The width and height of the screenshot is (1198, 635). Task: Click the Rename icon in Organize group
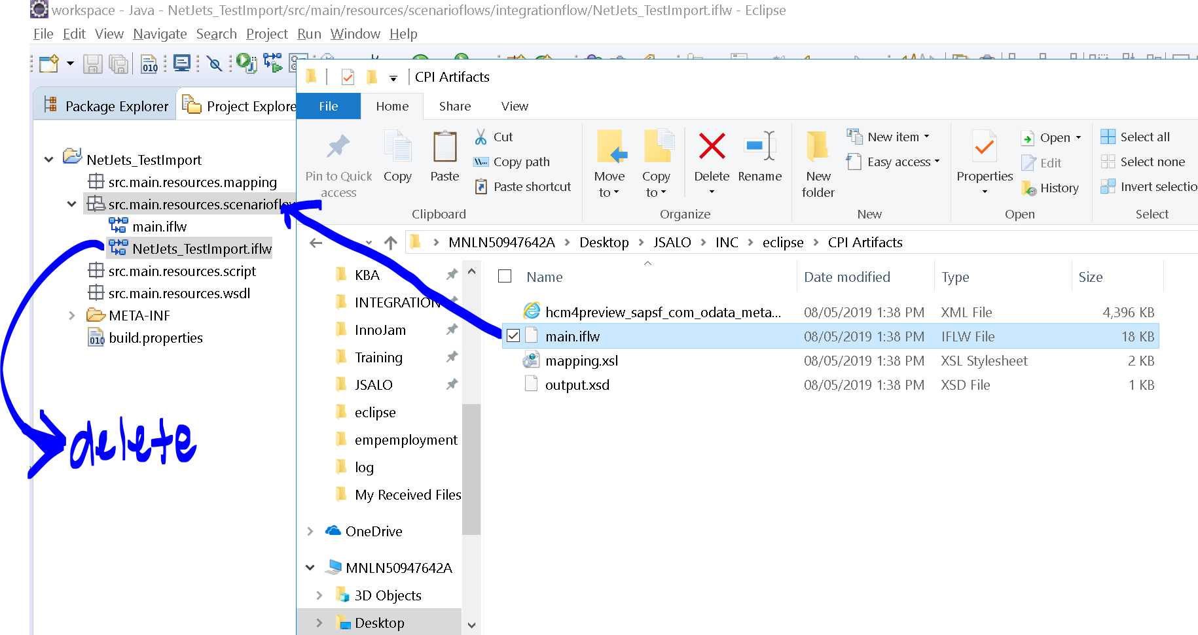click(760, 146)
